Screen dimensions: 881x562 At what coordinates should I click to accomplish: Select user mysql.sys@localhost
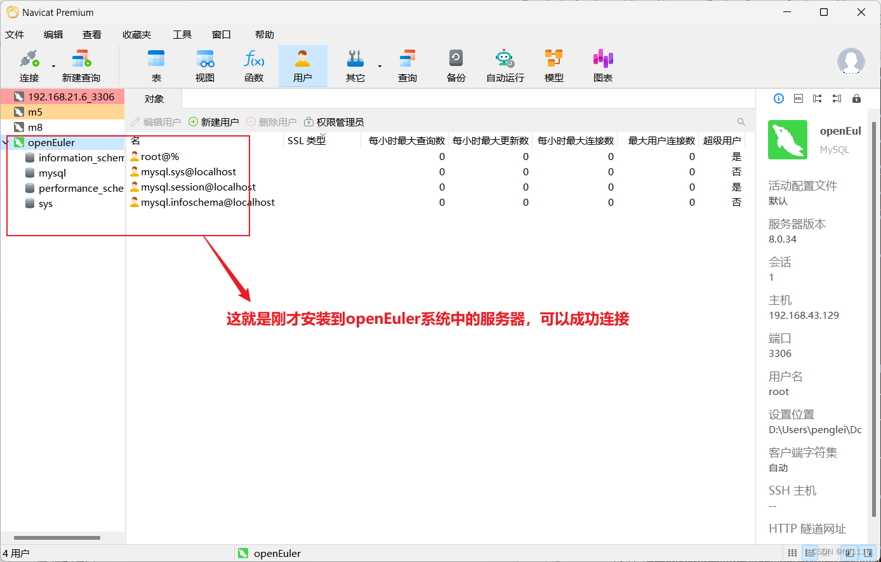[x=183, y=171]
